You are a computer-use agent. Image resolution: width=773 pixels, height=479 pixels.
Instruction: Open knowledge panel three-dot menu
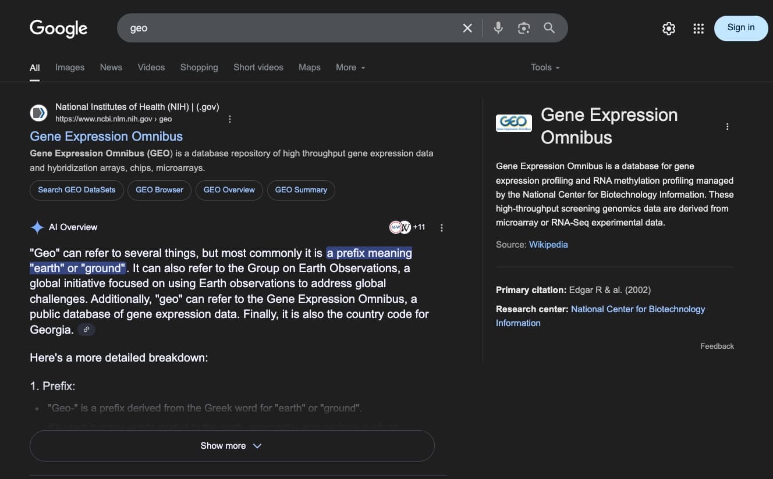tap(727, 127)
